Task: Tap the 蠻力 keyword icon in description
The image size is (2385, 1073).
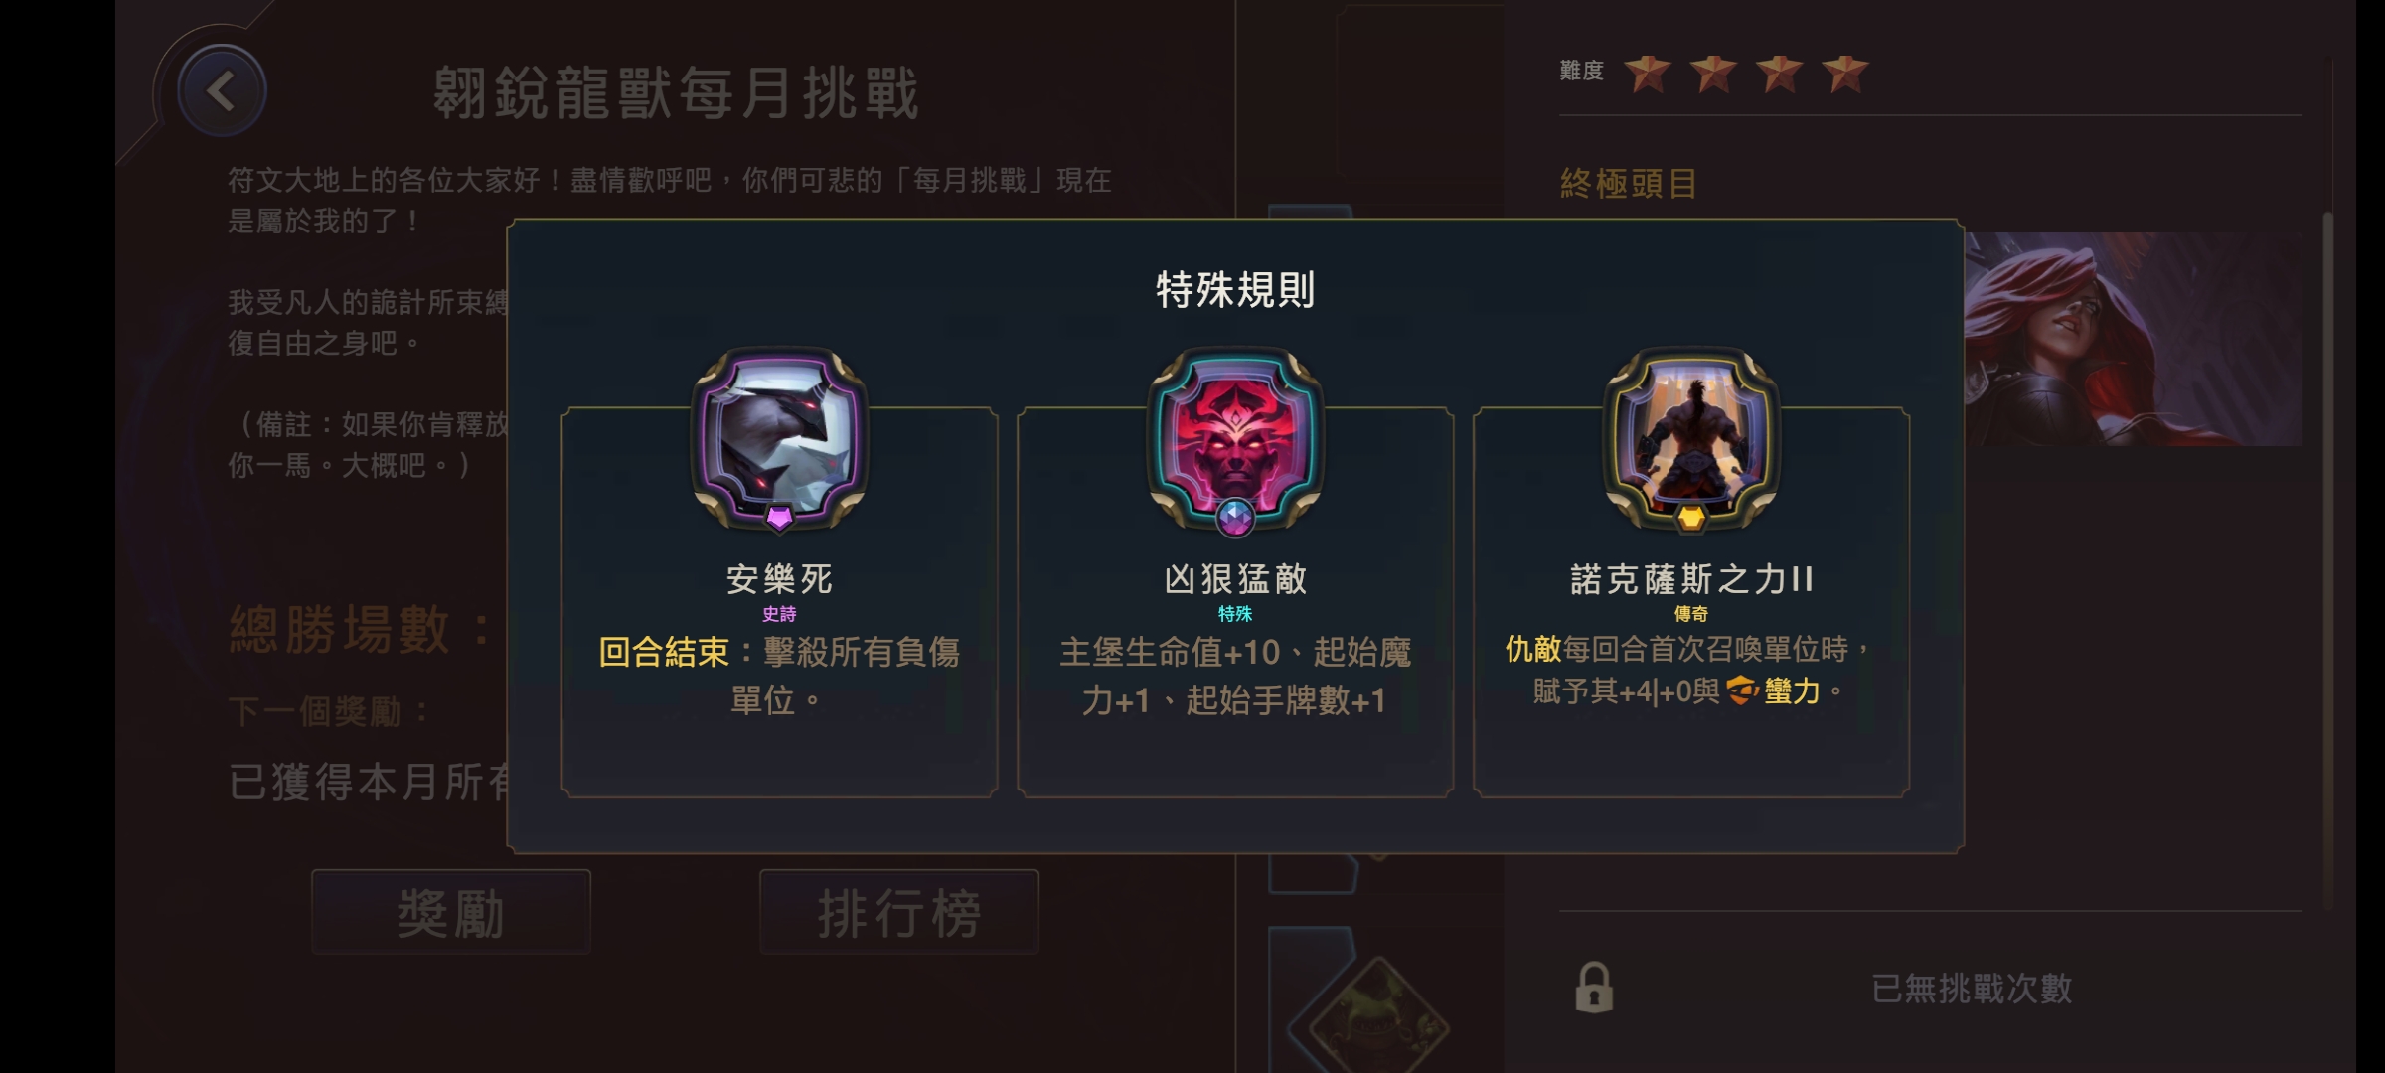Action: [1742, 690]
